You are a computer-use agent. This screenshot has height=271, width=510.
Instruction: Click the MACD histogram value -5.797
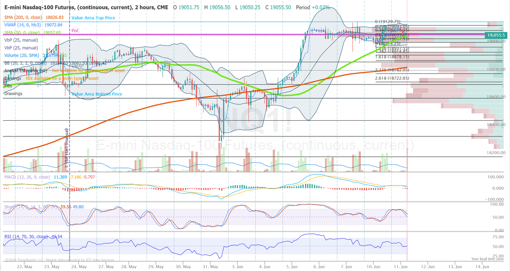pos(89,177)
